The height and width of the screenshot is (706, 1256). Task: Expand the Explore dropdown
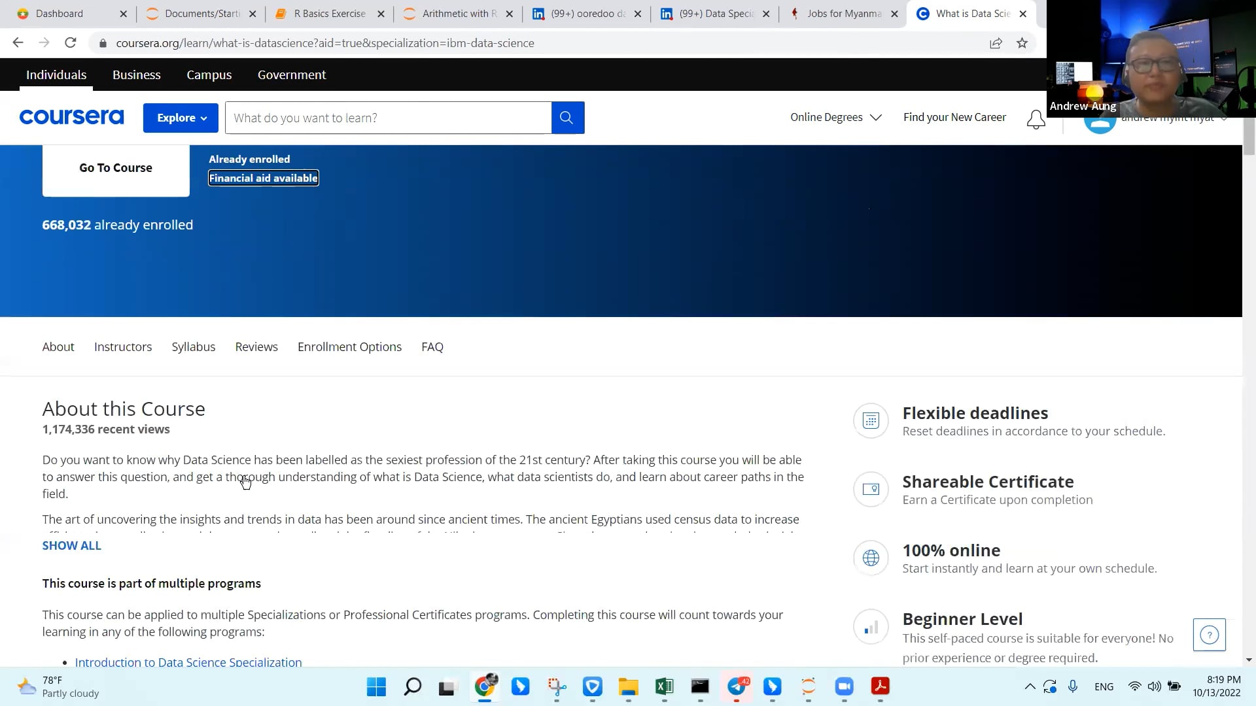[x=181, y=118]
